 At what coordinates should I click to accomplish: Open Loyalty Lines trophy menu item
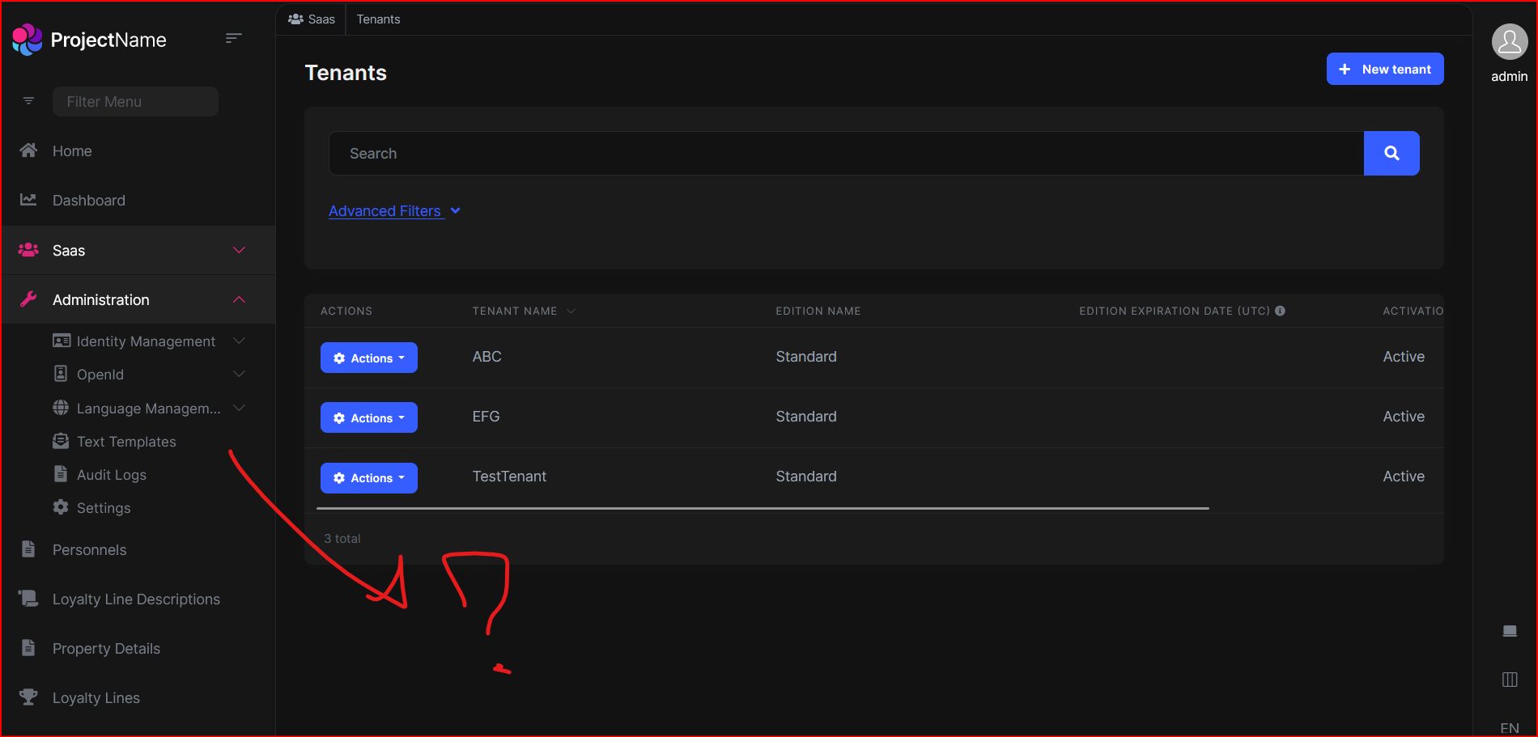tap(96, 697)
